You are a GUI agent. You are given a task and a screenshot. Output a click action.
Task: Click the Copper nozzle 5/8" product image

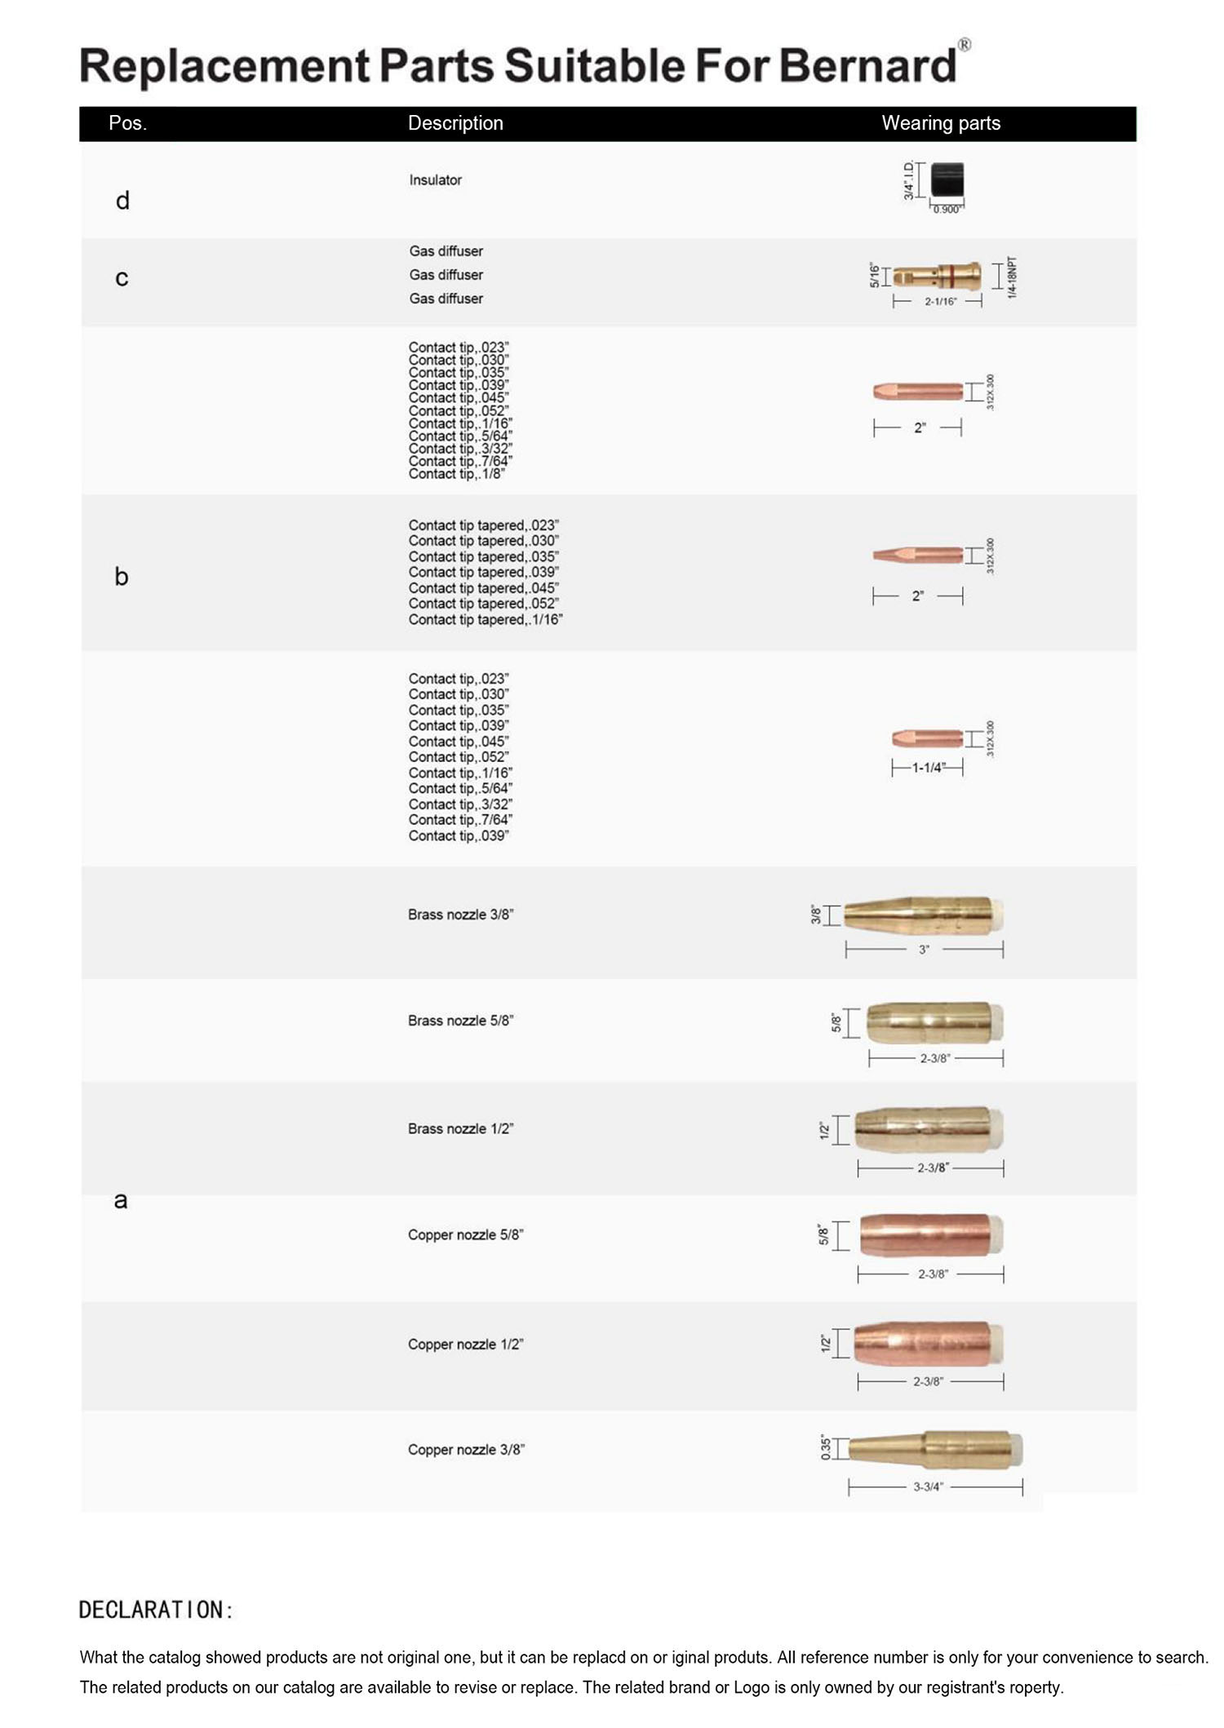coord(930,1235)
